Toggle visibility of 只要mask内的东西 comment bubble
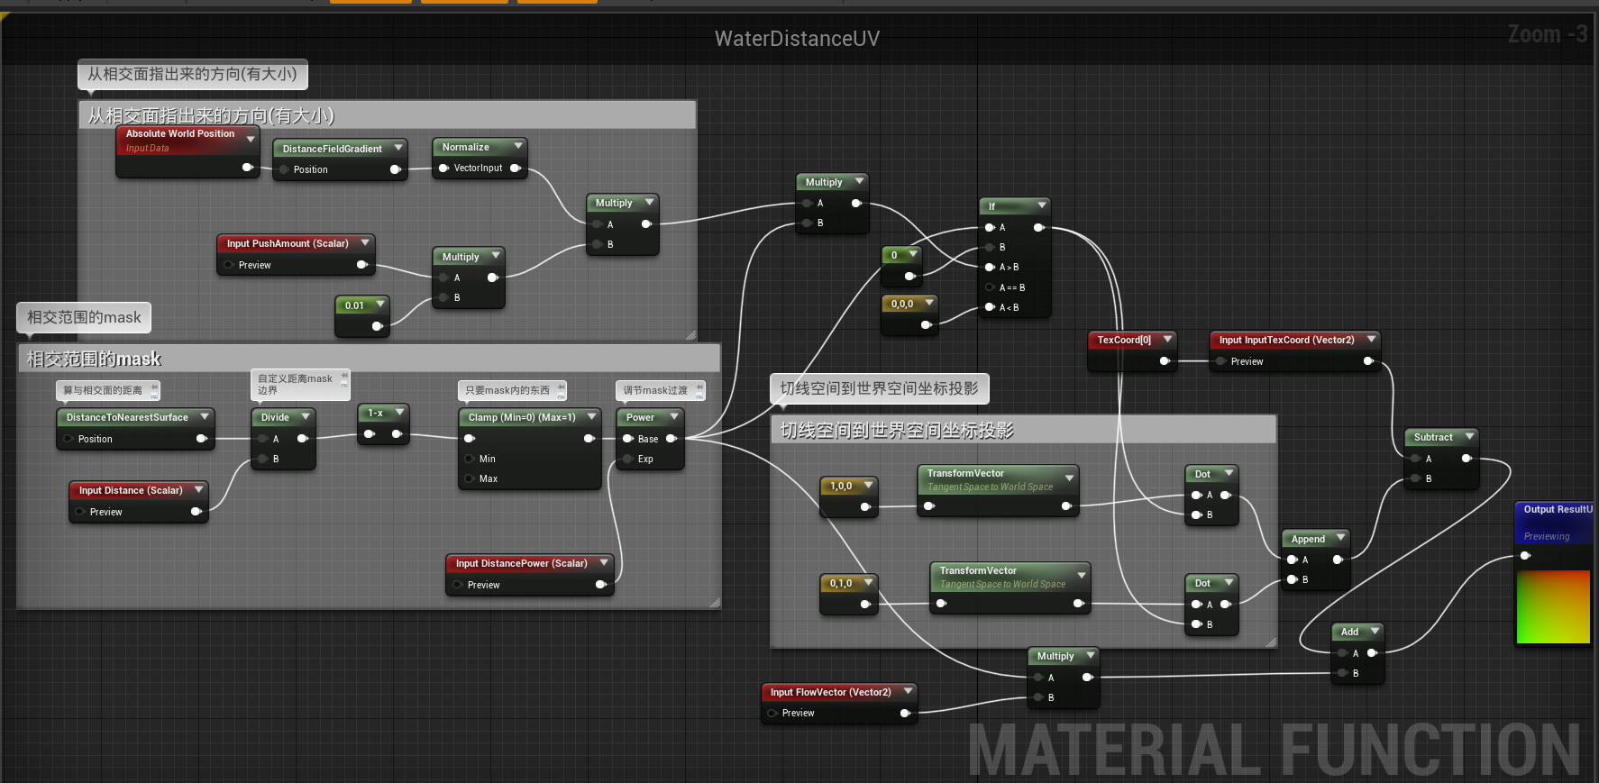The image size is (1599, 783). coord(562,395)
